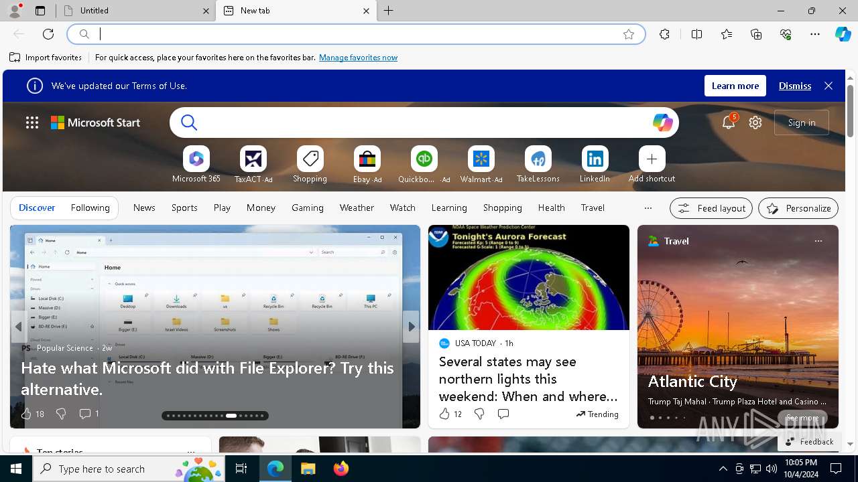Show hidden system tray icons
The width and height of the screenshot is (858, 482).
(x=723, y=469)
